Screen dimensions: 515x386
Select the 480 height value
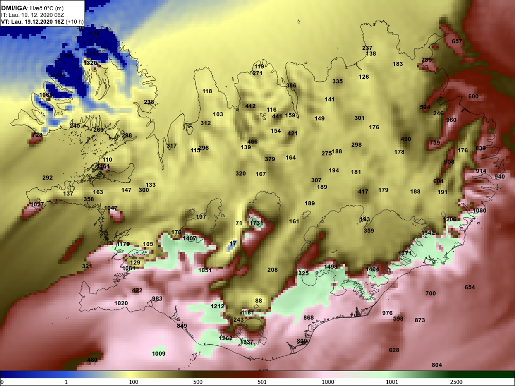click(x=92, y=360)
